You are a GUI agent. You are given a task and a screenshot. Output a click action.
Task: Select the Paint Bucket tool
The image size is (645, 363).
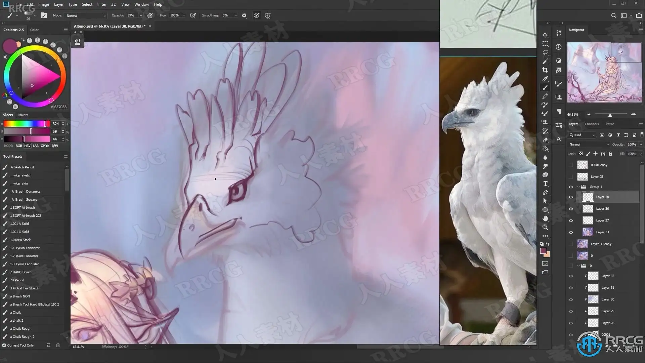[x=545, y=149]
